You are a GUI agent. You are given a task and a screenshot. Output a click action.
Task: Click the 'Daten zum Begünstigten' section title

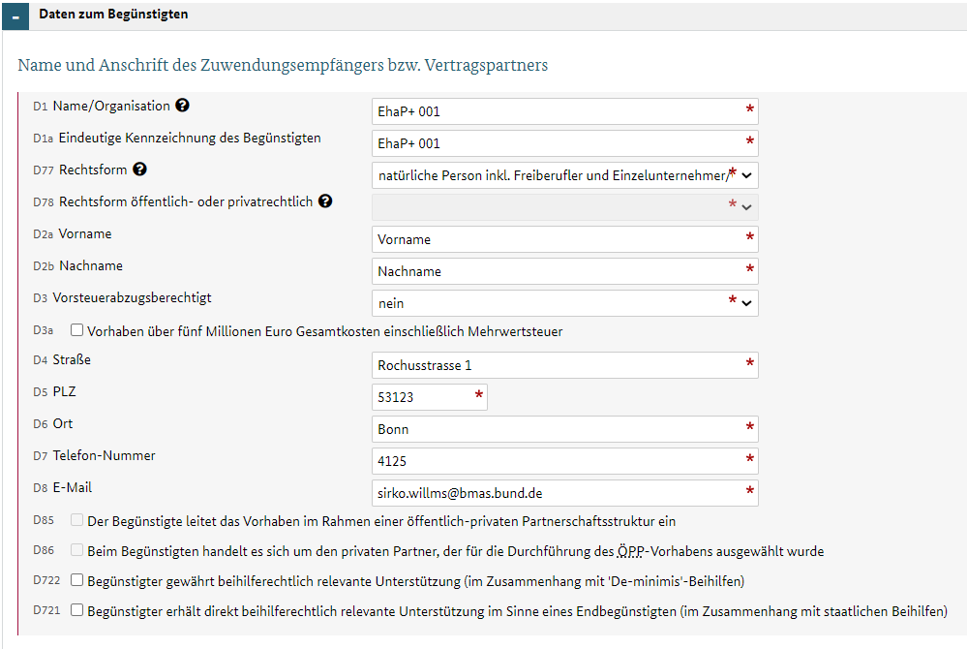[113, 15]
